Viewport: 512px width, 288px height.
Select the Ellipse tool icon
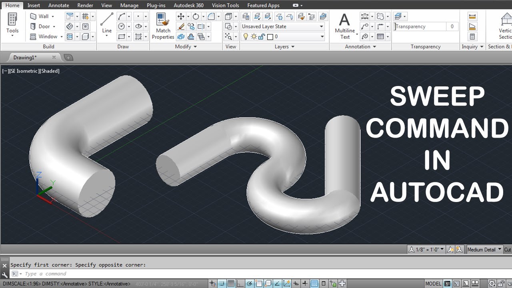[138, 26]
